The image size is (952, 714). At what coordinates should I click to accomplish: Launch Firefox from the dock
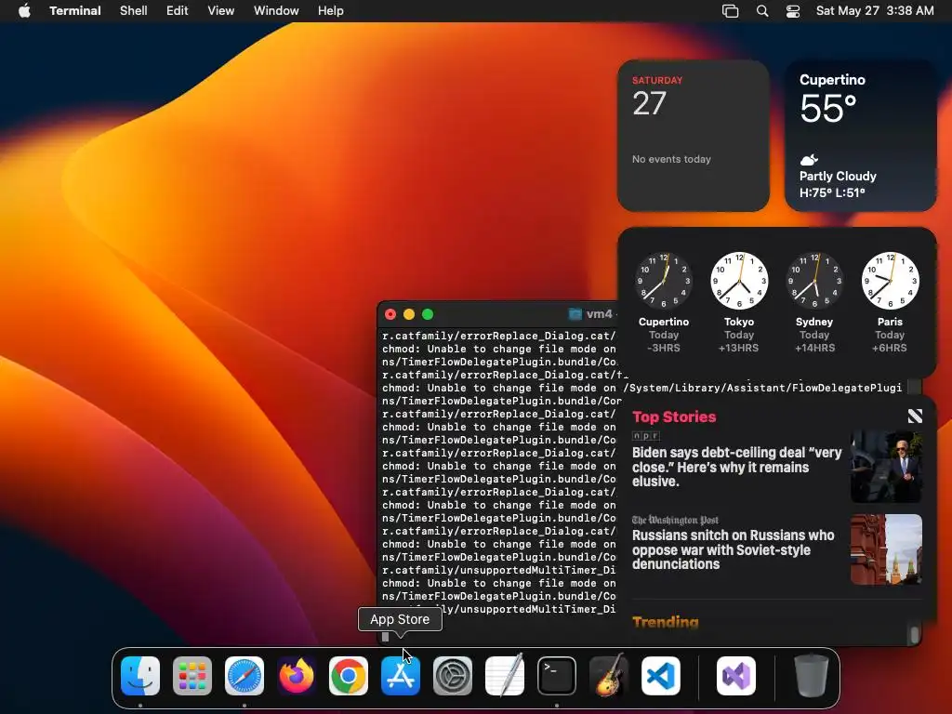297,675
